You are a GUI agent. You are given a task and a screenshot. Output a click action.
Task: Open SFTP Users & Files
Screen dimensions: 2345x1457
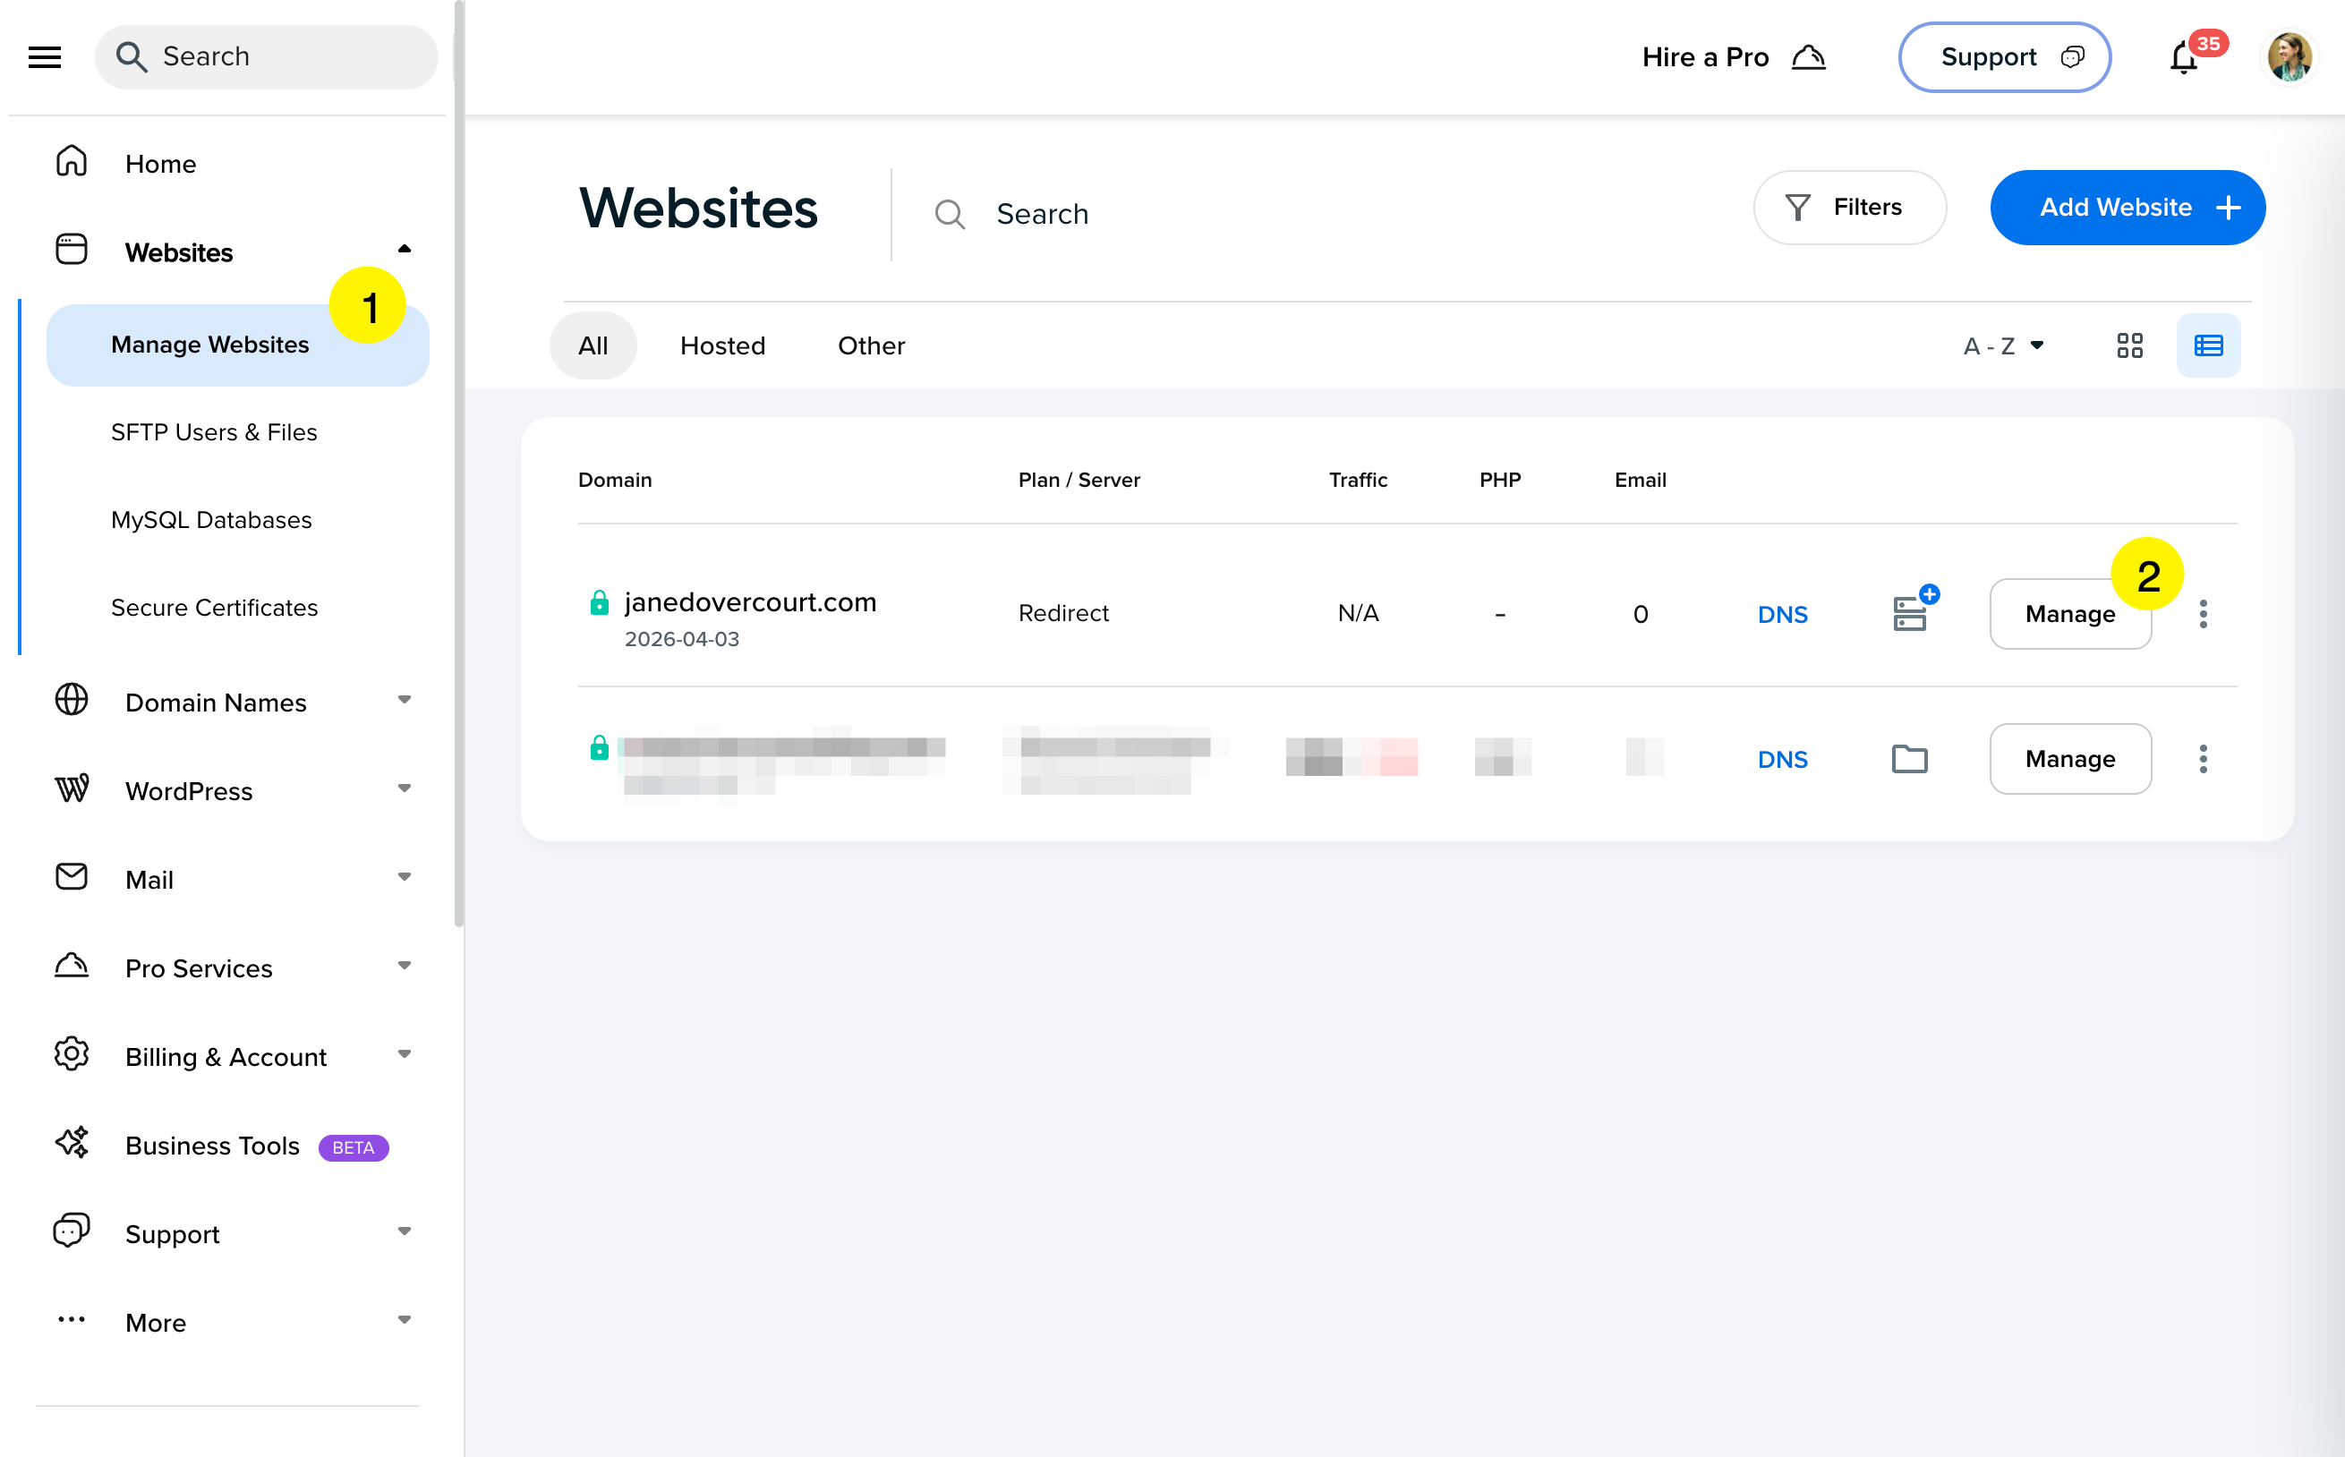point(214,431)
